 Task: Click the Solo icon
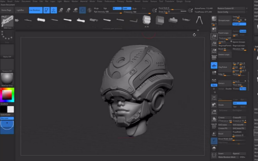pos(214,148)
